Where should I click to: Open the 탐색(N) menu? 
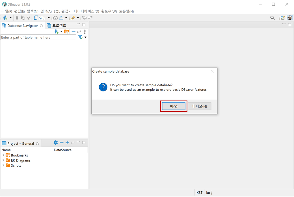(x=33, y=11)
